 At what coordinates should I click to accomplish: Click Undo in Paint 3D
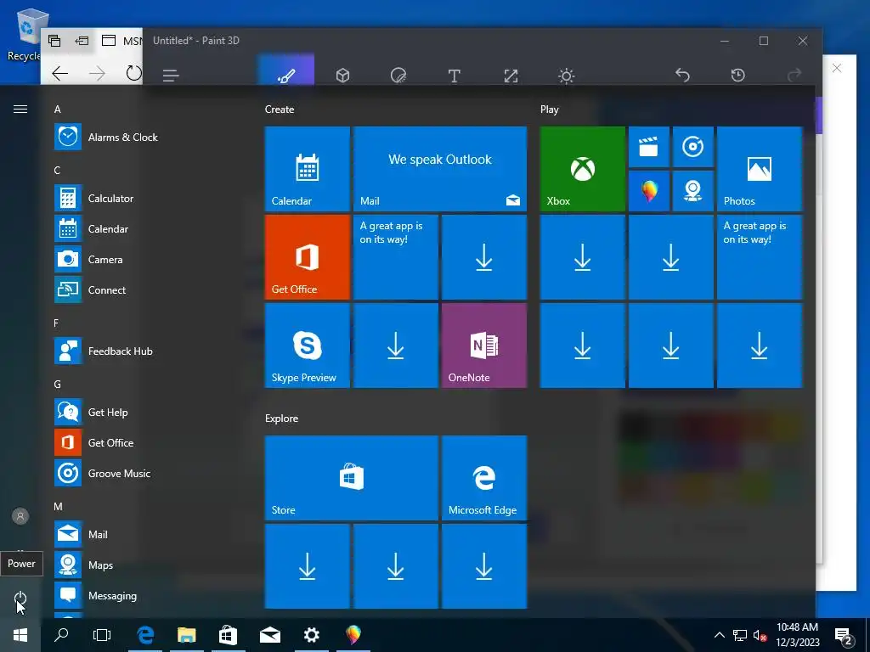tap(682, 75)
